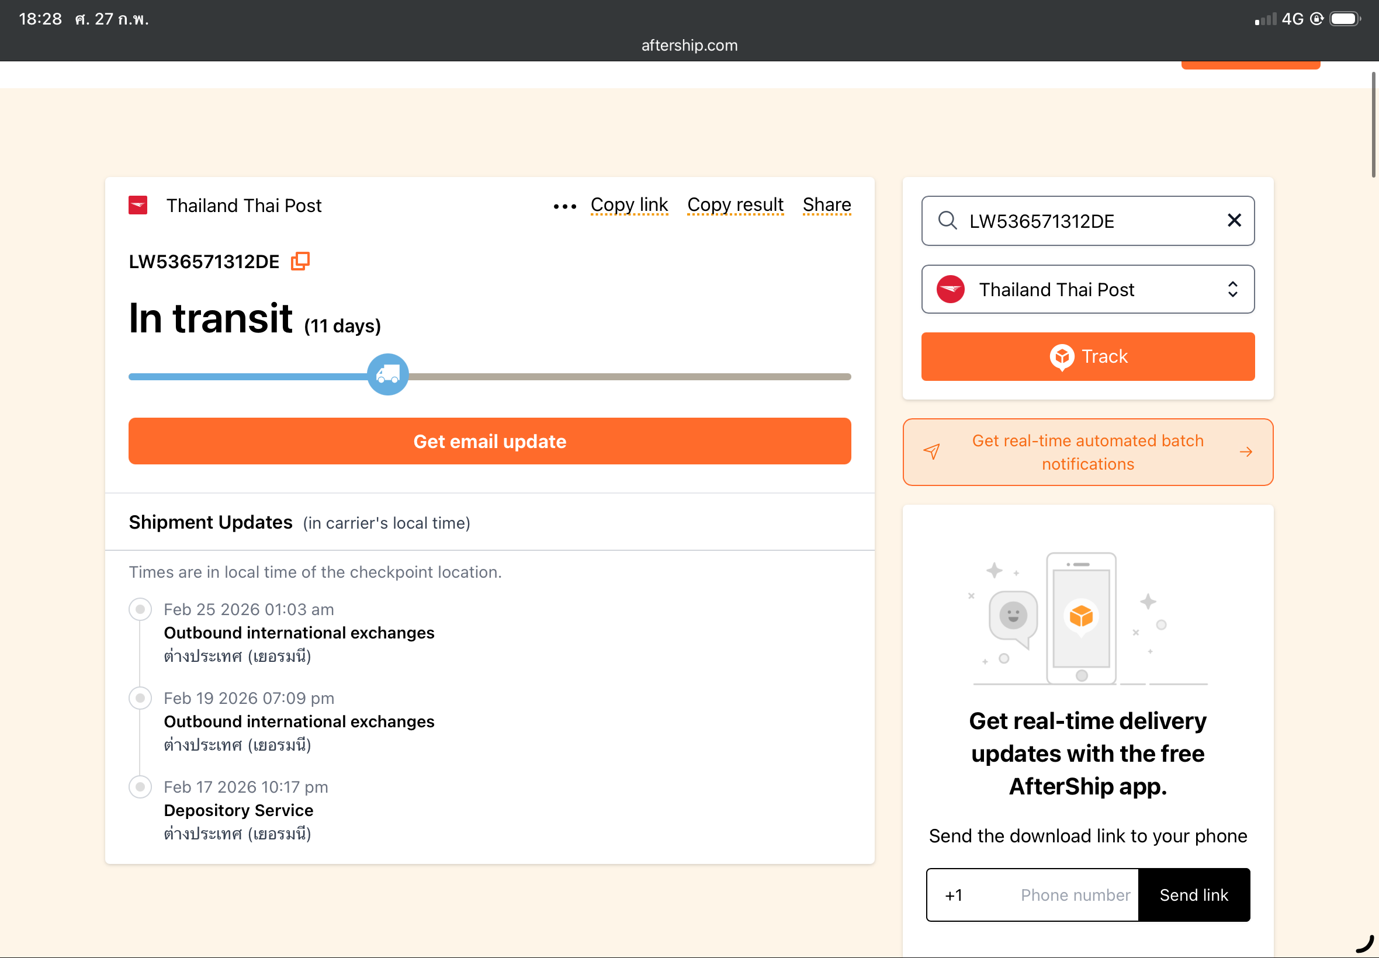Select the Feb 19 2026 checkpoint marker
The width and height of the screenshot is (1379, 958).
[x=140, y=699]
